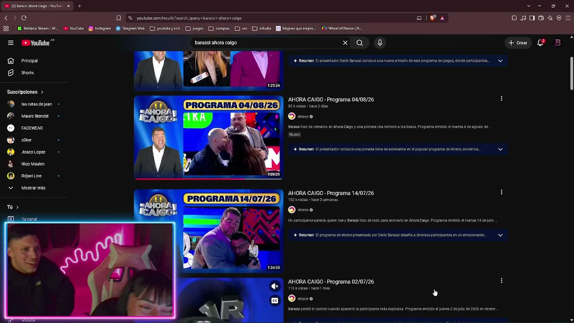574x323 pixels.
Task: Go to the YouTube home logo
Action: pos(35,43)
